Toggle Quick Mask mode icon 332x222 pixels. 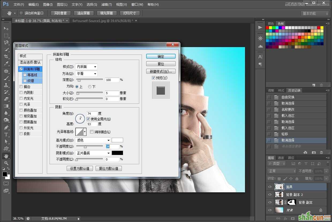(x=6, y=184)
